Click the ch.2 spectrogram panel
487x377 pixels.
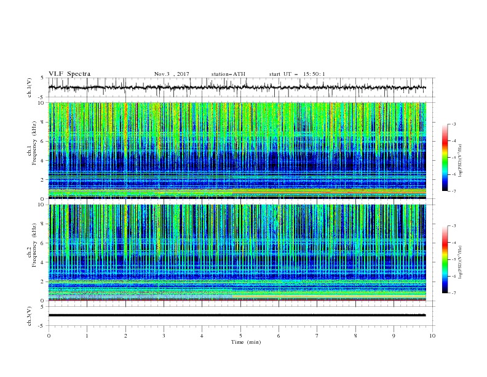click(237, 253)
